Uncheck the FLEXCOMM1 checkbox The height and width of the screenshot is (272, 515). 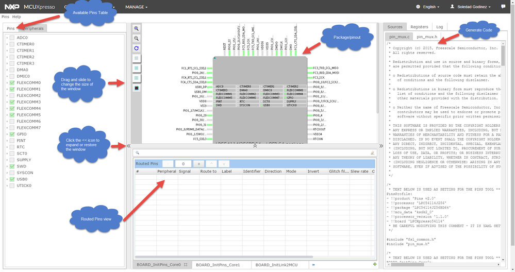tap(12, 89)
